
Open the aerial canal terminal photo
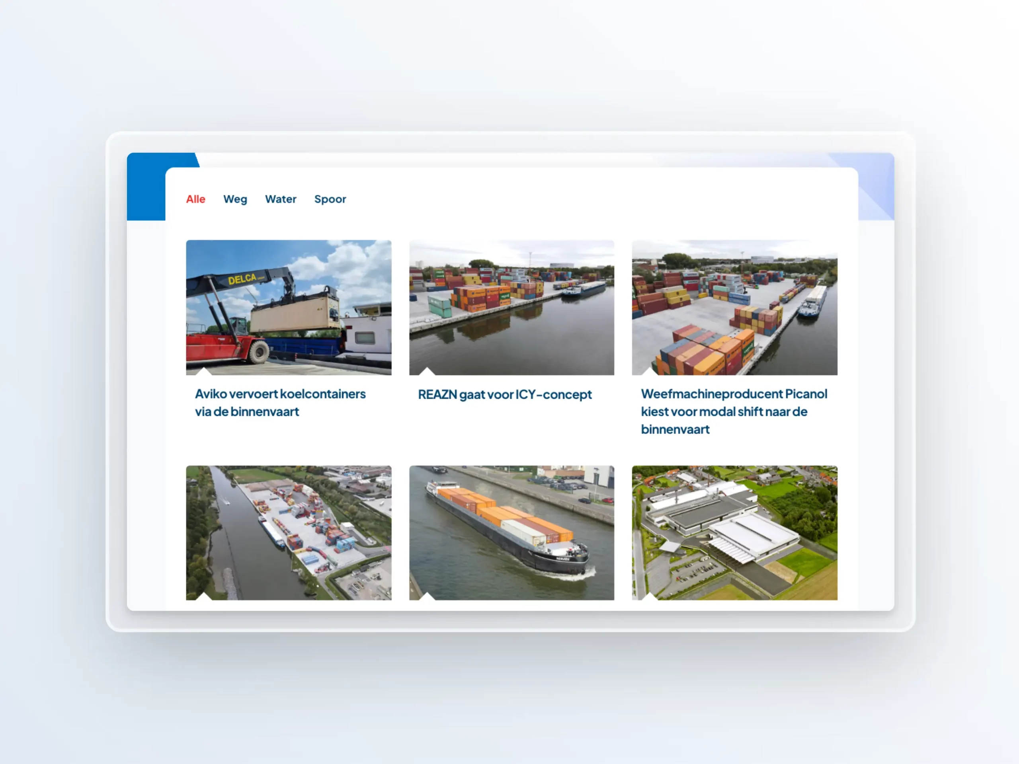point(288,532)
